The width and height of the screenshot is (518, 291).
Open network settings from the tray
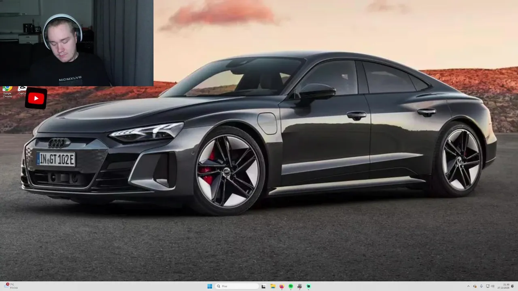[x=488, y=286]
